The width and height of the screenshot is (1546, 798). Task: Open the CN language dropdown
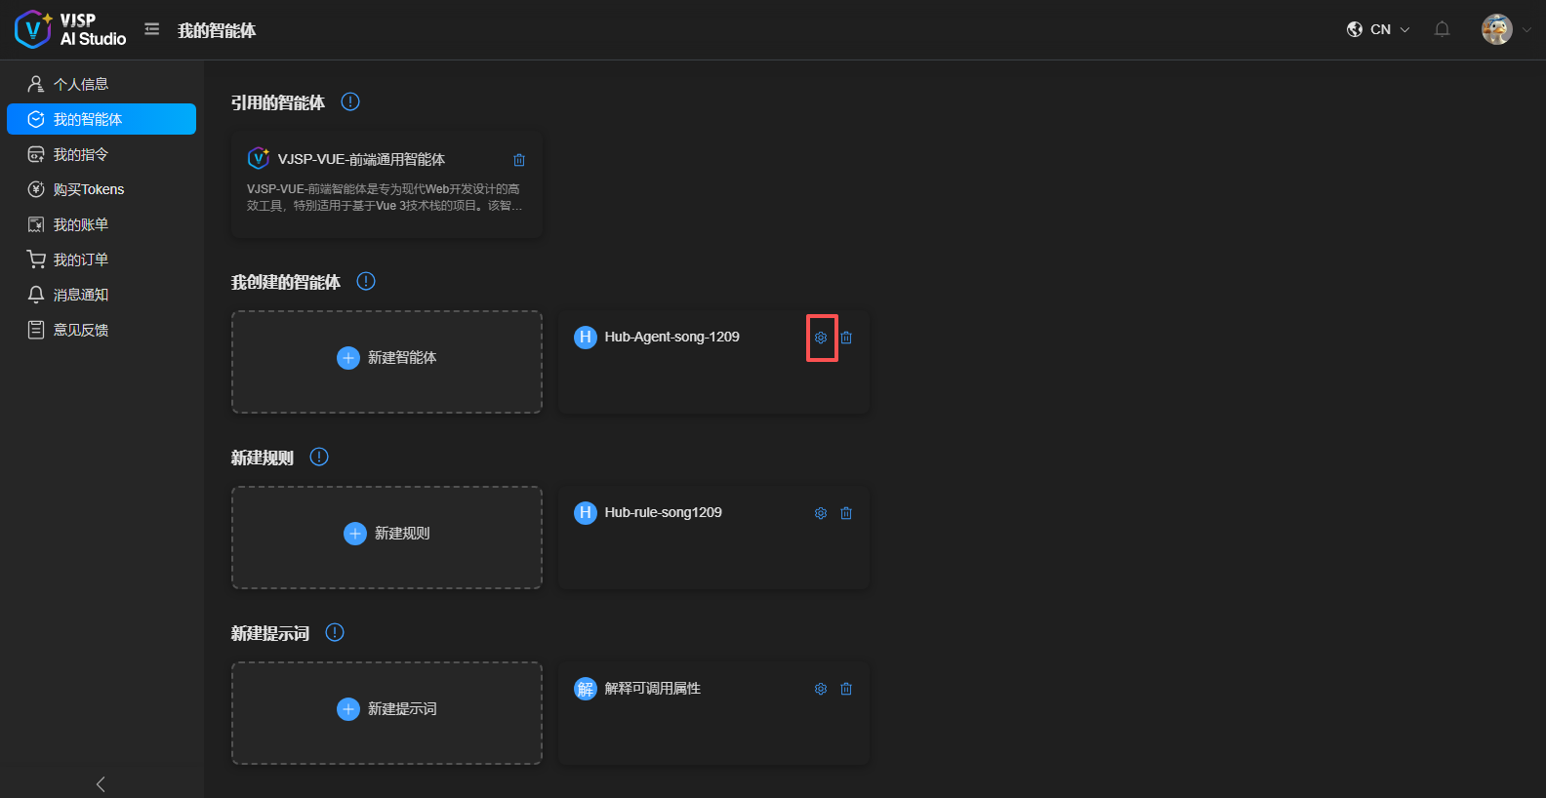click(1379, 29)
